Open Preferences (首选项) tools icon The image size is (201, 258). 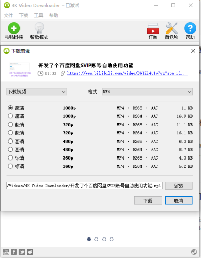click(172, 28)
